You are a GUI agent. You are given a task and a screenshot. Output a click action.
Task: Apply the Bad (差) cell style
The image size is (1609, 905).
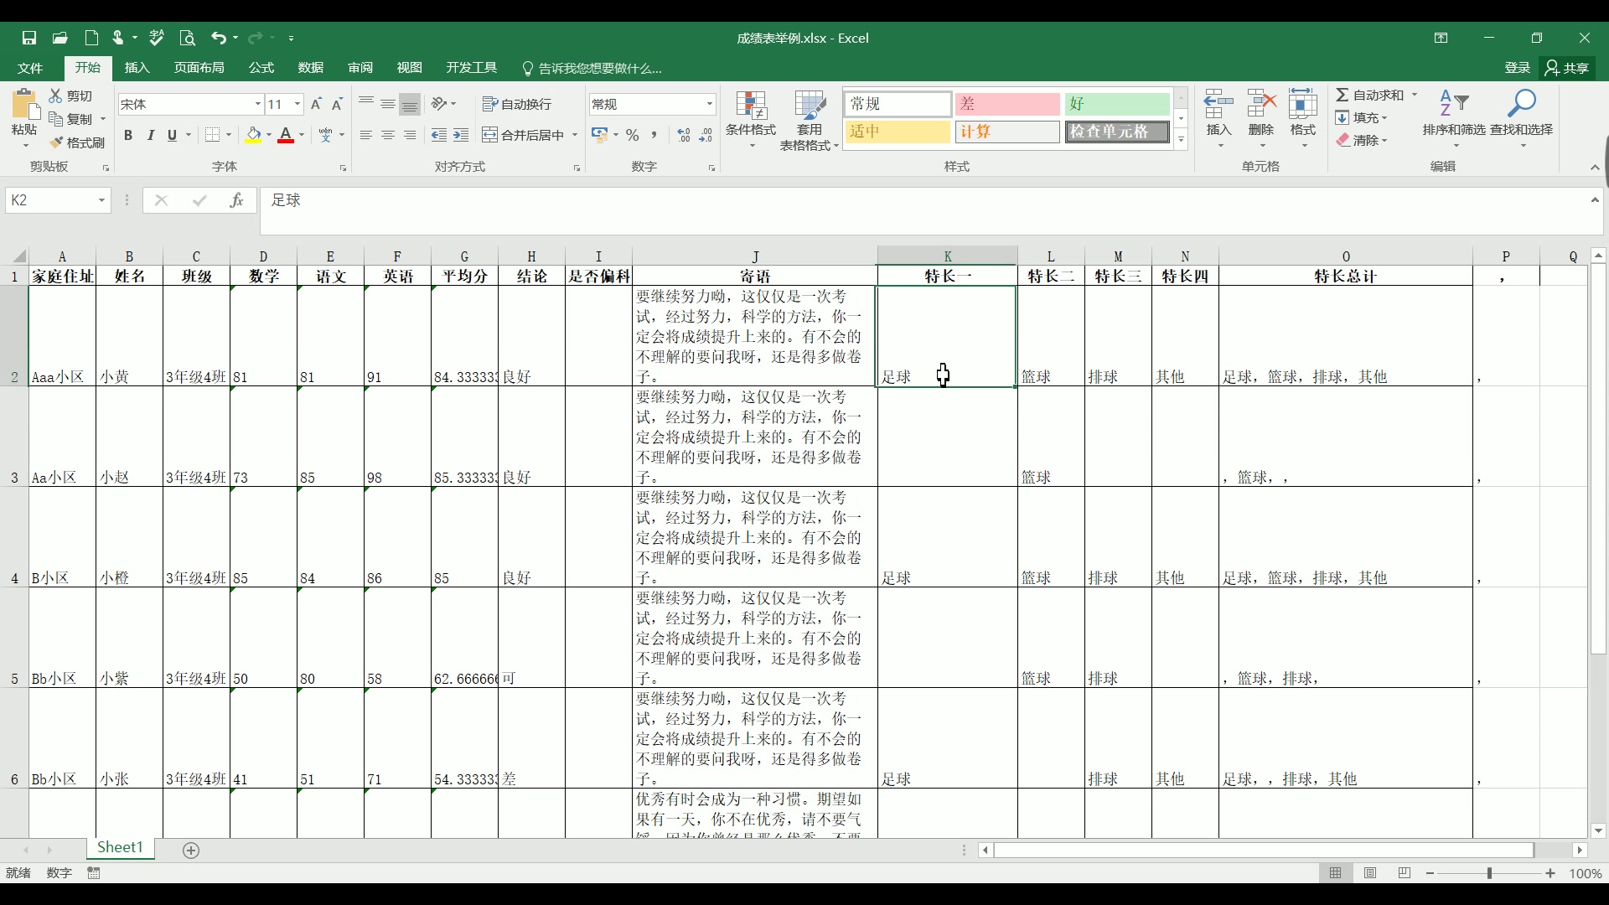1007,104
